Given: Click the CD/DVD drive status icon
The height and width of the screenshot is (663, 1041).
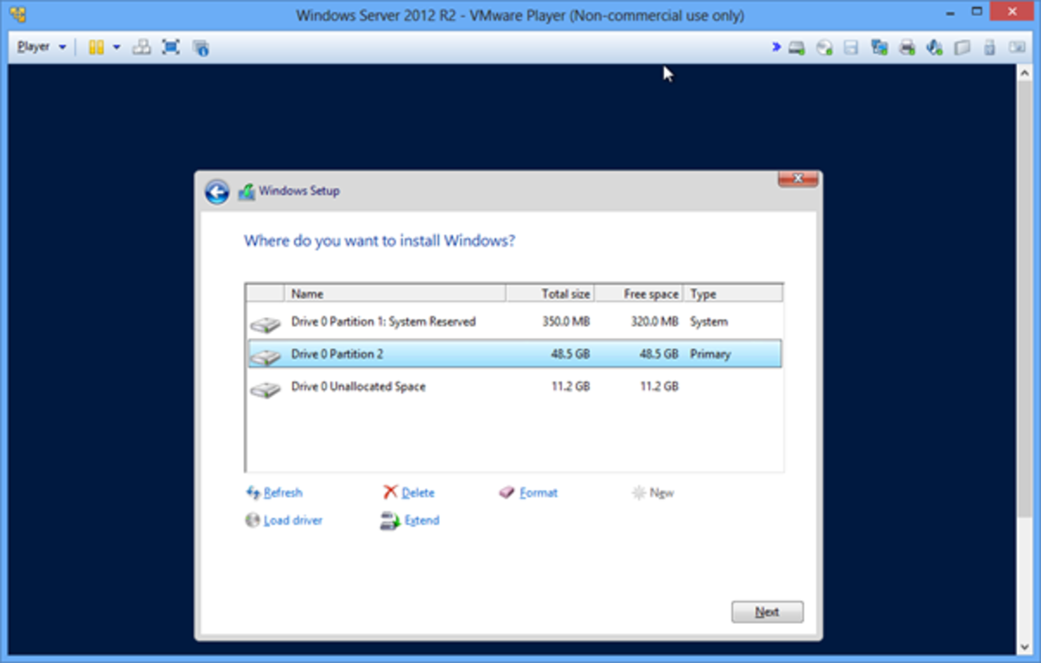Looking at the screenshot, I should click(823, 48).
